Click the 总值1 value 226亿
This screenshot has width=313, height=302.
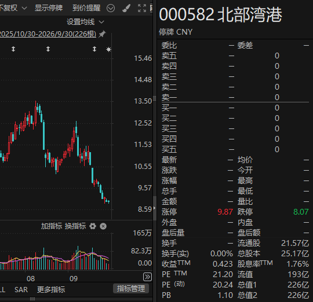point(299,285)
